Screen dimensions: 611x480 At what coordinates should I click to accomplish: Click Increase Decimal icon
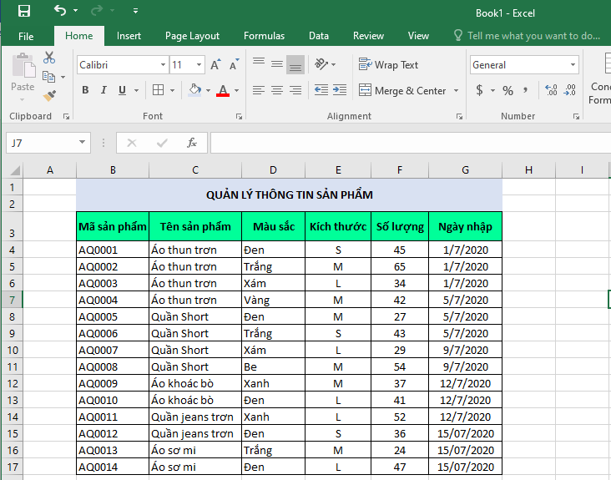point(551,90)
